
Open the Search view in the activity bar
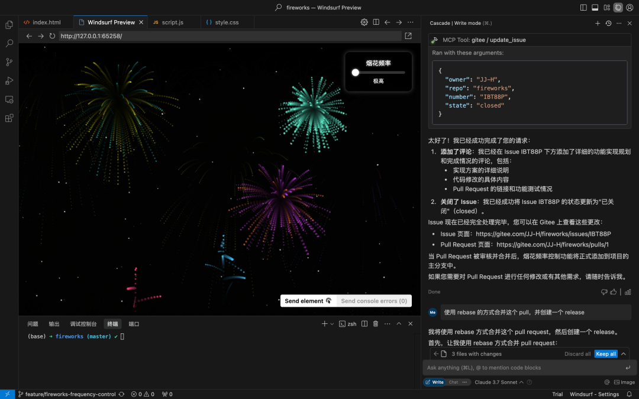pyautogui.click(x=8, y=43)
